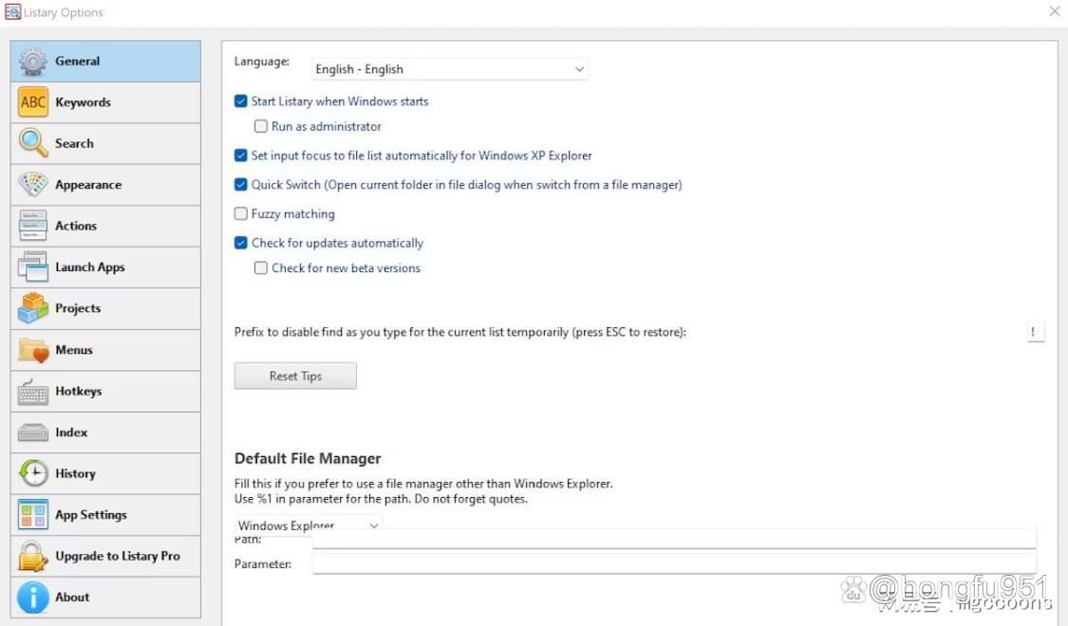The height and width of the screenshot is (626, 1068).
Task: Click the prefix field containing '!'
Action: point(1036,332)
